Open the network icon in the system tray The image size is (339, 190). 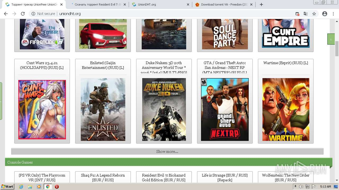307,187
